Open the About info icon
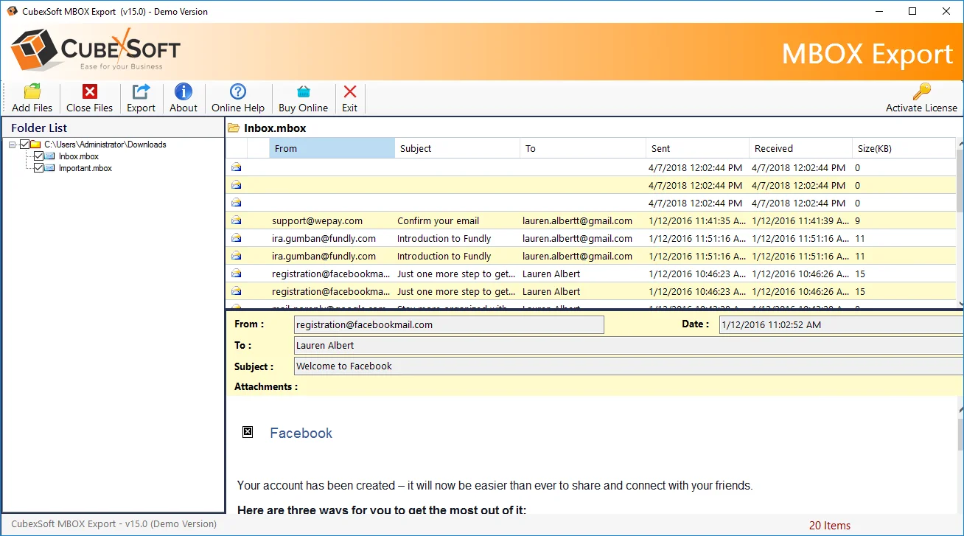Screen dimensions: 964x536 (184, 91)
